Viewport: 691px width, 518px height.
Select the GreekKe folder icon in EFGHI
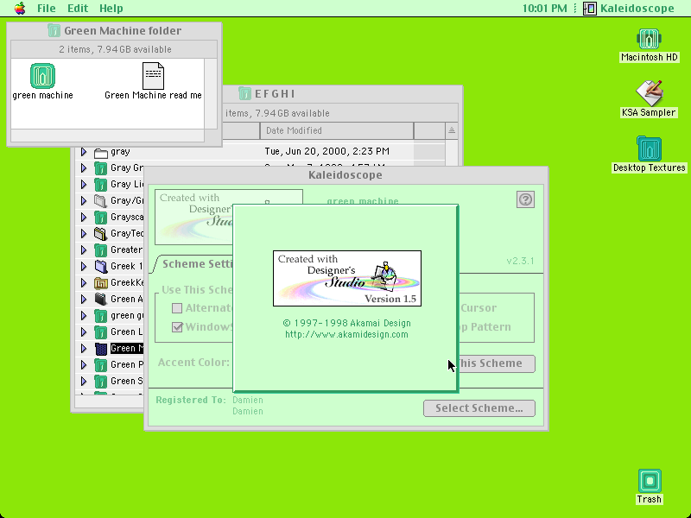click(x=101, y=283)
